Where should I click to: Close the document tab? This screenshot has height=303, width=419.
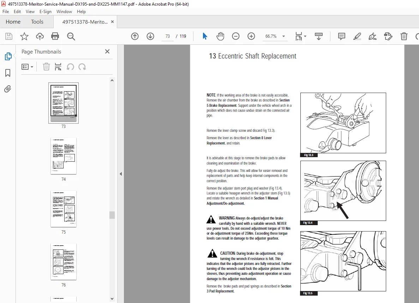click(113, 21)
